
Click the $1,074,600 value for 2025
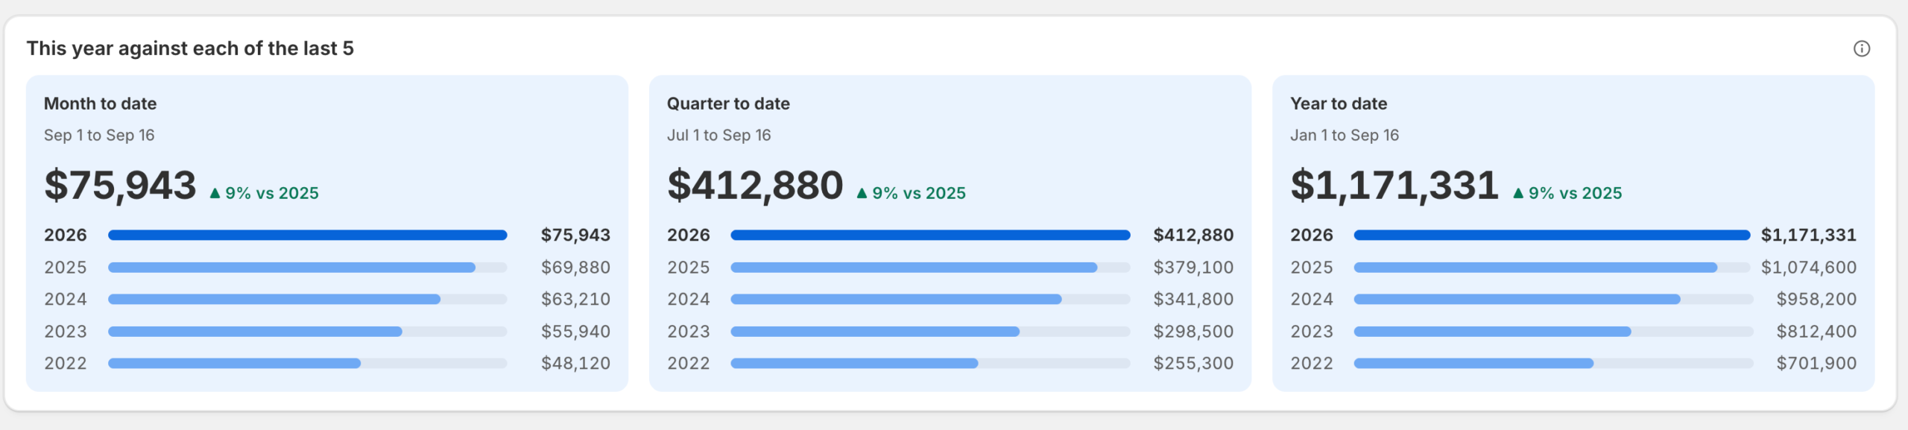(1809, 267)
